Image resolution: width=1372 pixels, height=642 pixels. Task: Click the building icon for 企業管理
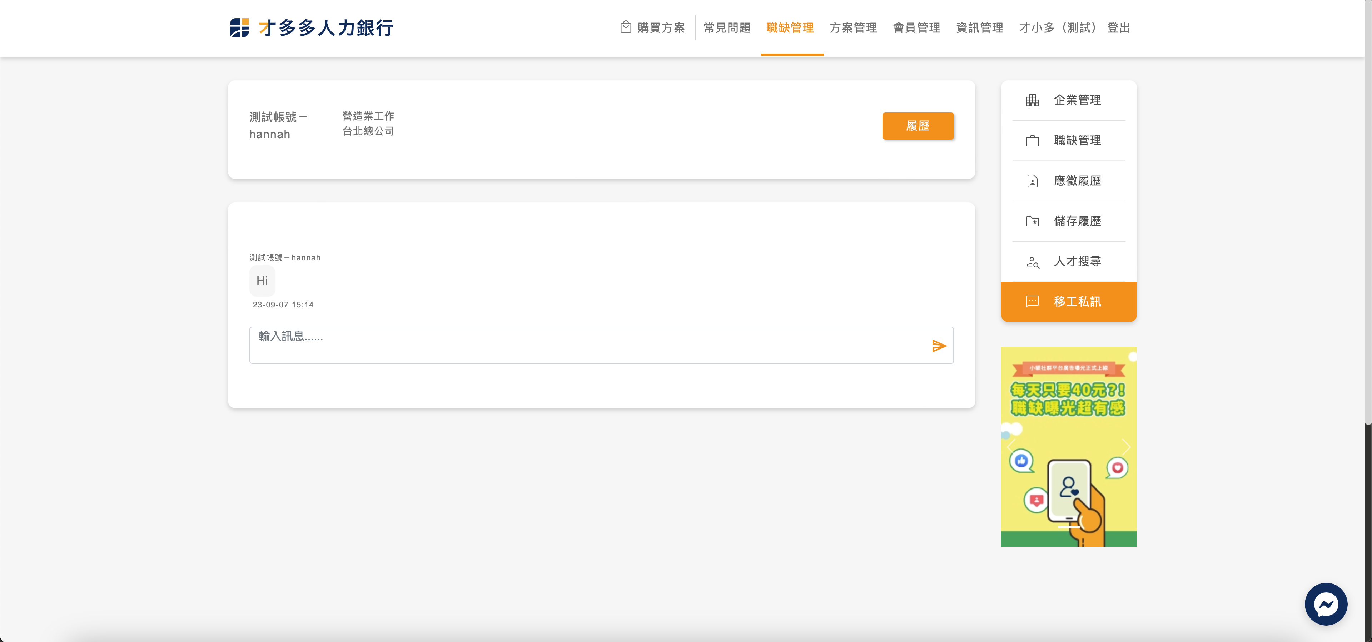point(1032,100)
